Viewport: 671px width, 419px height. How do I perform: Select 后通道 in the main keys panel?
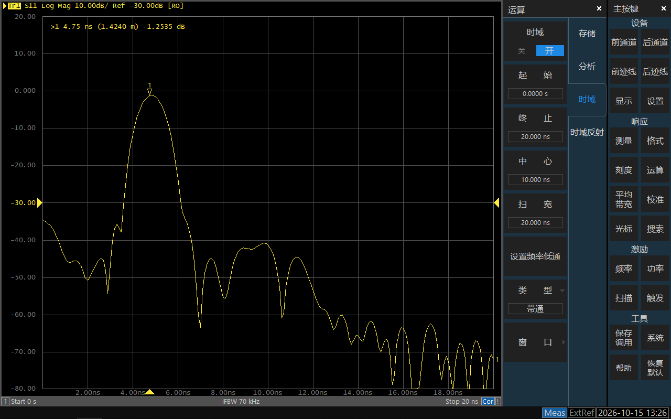(x=655, y=42)
